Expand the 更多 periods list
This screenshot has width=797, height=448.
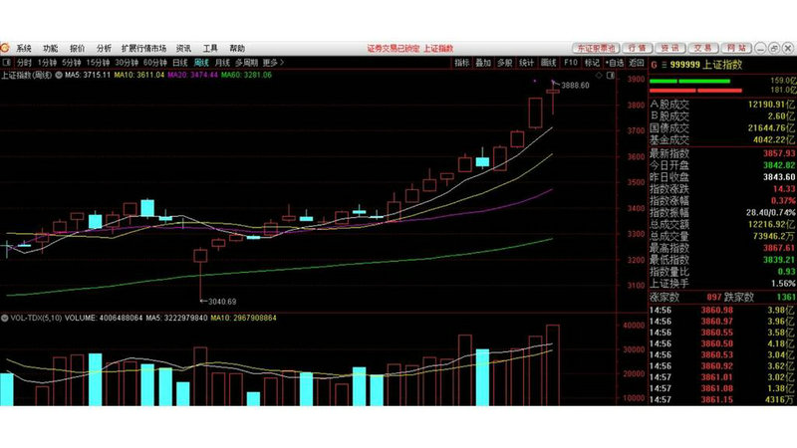coord(273,62)
